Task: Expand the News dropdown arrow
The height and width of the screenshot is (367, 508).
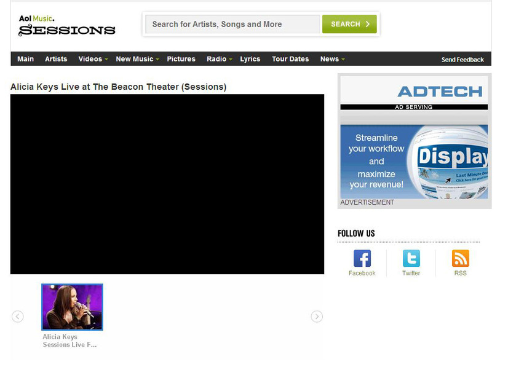Action: pos(343,59)
